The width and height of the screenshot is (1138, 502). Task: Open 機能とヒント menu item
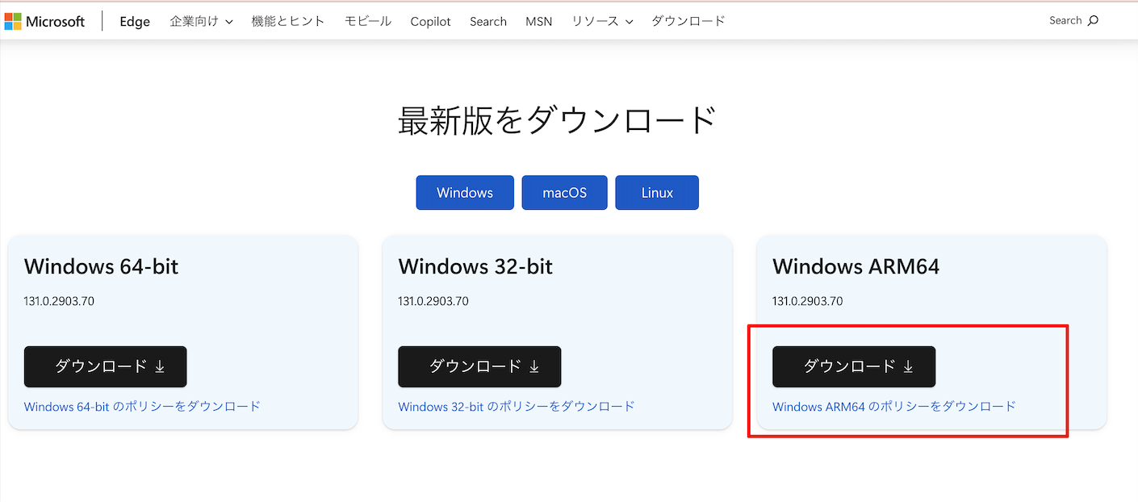pyautogui.click(x=288, y=22)
